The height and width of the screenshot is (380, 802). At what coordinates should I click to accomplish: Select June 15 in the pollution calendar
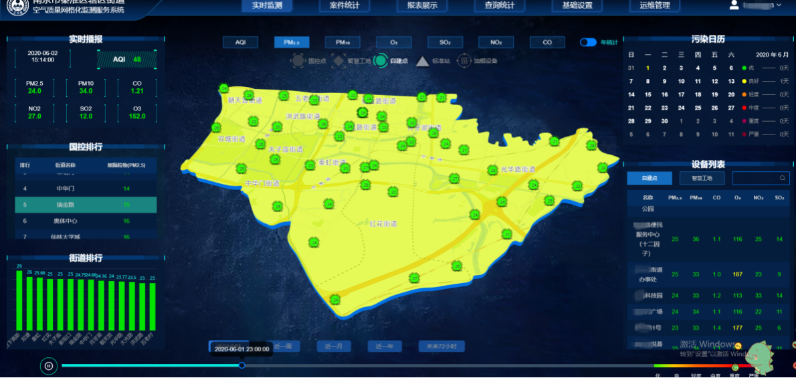pyautogui.click(x=647, y=94)
